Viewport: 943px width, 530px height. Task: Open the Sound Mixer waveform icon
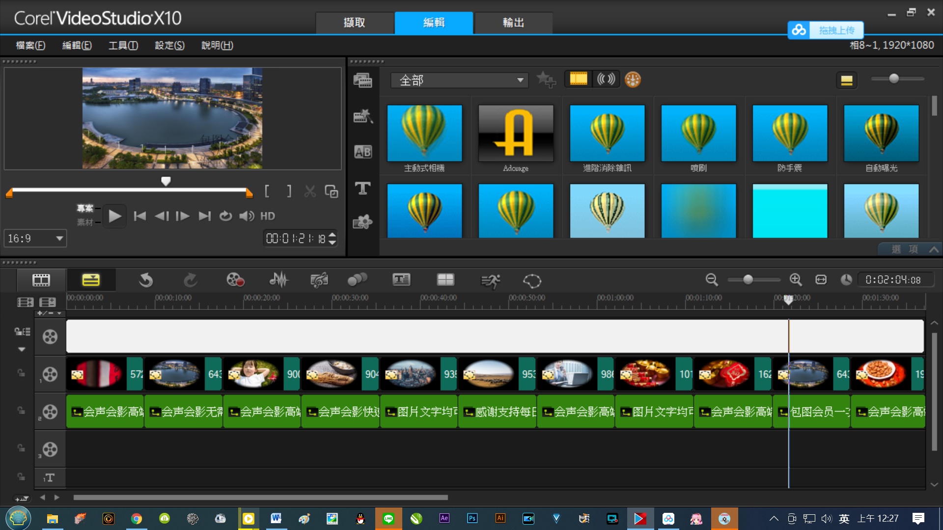[x=278, y=280]
